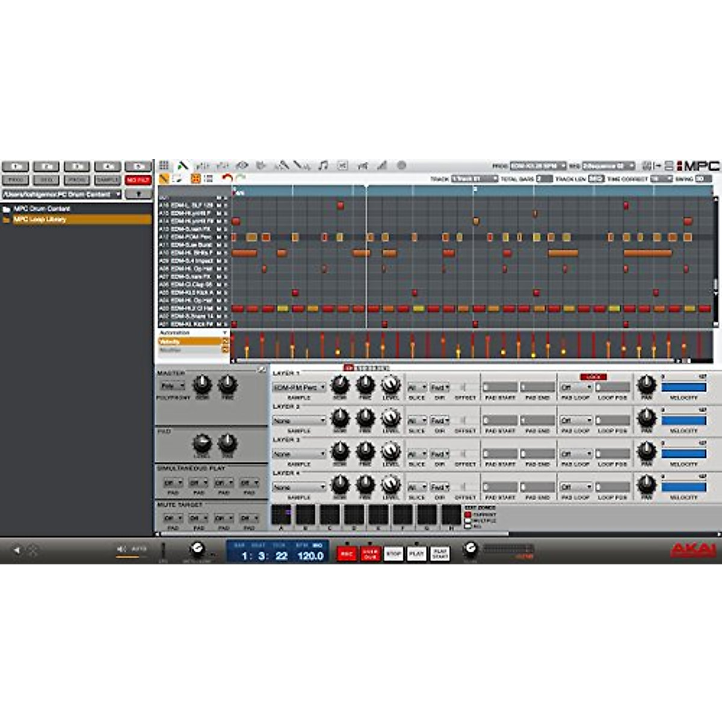Image resolution: width=722 pixels, height=722 pixels.
Task: Toggle the red NO FILT filter button
Action: pos(138,180)
